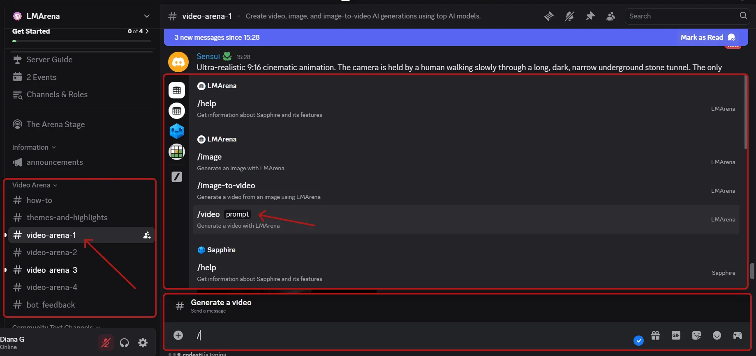Viewport: 756px width, 356px height.
Task: Toggle the member list icon
Action: click(x=611, y=16)
